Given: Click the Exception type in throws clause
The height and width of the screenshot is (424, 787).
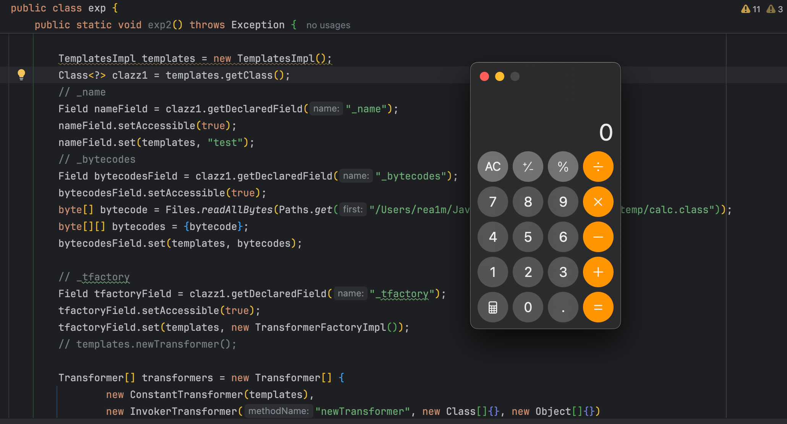Looking at the screenshot, I should (x=258, y=25).
